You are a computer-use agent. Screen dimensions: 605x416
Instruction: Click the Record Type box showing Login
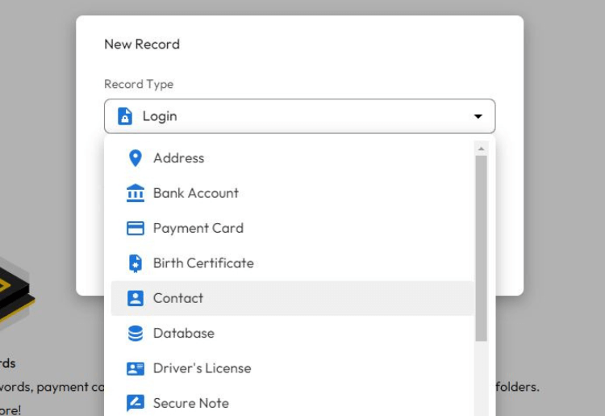point(298,116)
